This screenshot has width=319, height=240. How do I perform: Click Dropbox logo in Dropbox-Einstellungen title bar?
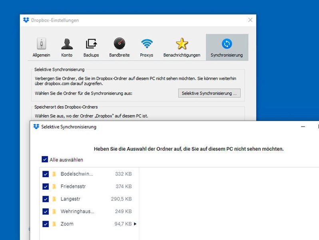(x=26, y=20)
